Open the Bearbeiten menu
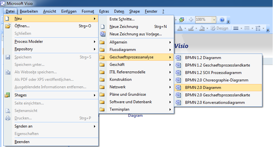This screenshot has width=273, height=147. [x=29, y=11]
